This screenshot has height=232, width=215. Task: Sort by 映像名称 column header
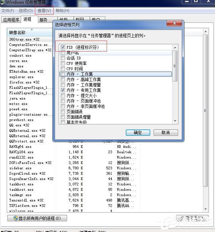pos(30,33)
